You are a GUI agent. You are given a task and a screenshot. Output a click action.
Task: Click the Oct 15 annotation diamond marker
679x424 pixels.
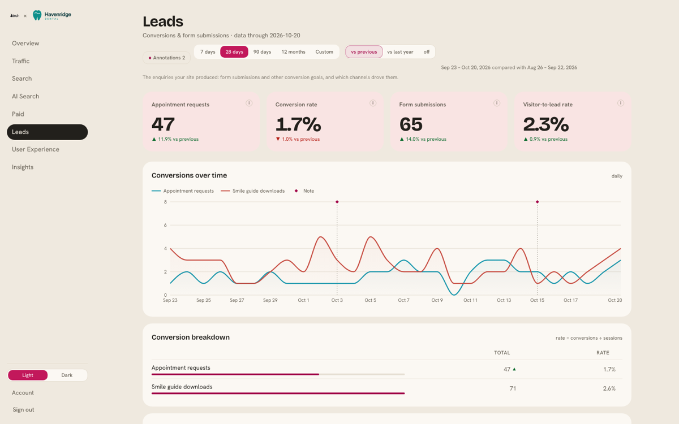pyautogui.click(x=538, y=202)
